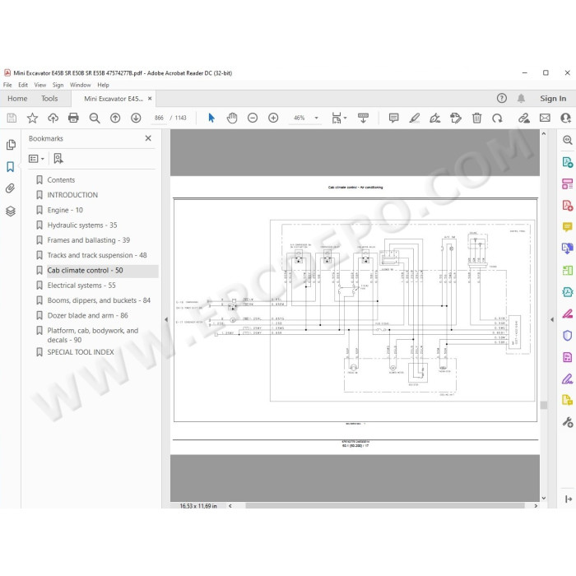
Task: Open the INTRODUCTION bookmark
Action: pyautogui.click(x=72, y=195)
